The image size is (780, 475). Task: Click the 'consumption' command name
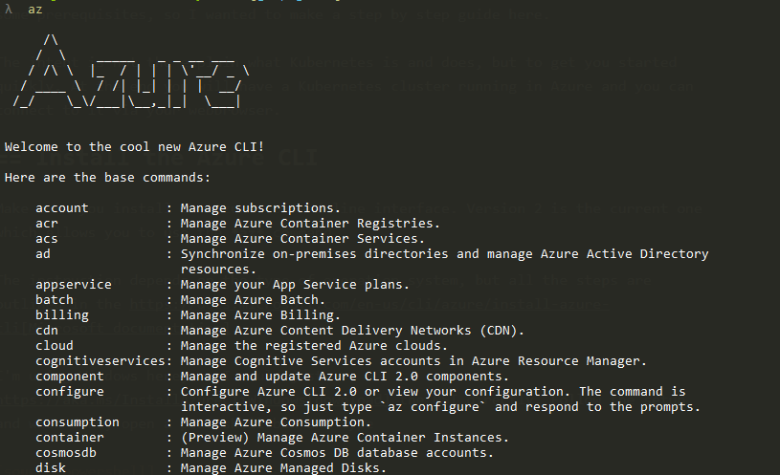tap(78, 421)
